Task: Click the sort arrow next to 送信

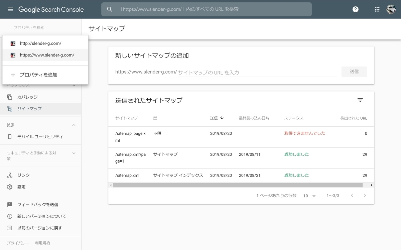Action: pyautogui.click(x=222, y=118)
